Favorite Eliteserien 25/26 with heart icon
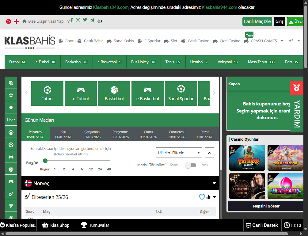Image resolution: width=308 pixels, height=236 pixels. (202, 197)
